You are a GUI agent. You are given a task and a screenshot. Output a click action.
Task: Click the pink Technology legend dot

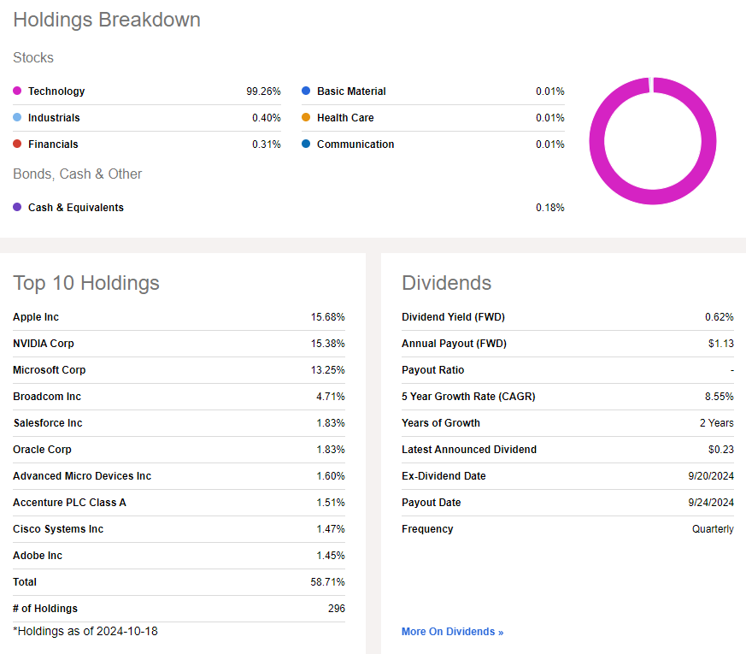pos(17,91)
